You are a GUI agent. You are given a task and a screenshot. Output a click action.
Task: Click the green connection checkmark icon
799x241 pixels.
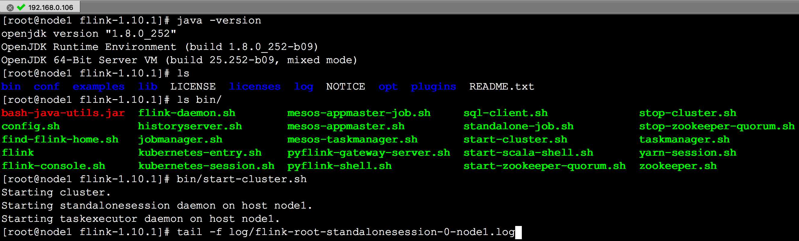(21, 7)
